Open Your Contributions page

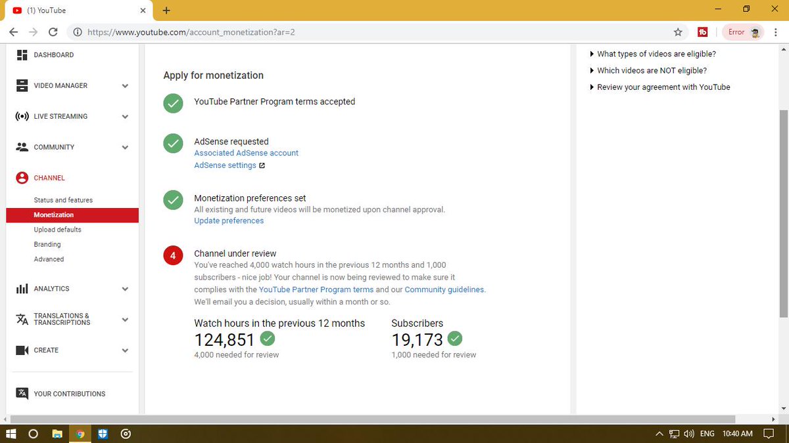[x=70, y=394]
